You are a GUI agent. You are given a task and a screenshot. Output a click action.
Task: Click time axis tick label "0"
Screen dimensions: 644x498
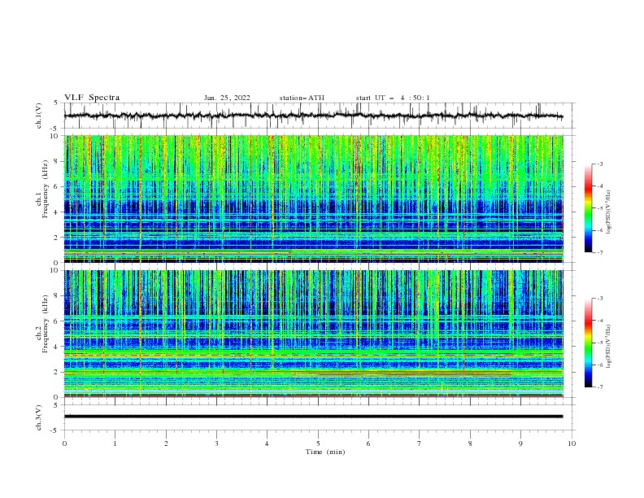64,443
